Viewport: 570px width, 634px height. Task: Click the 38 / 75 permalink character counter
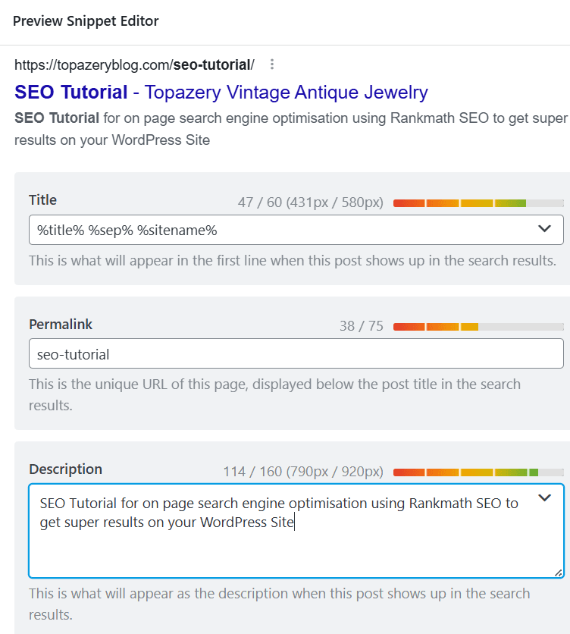click(x=361, y=326)
